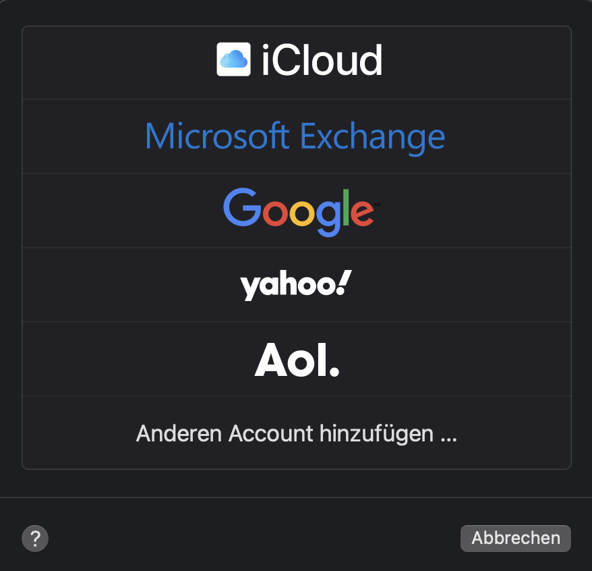Image resolution: width=592 pixels, height=571 pixels.
Task: Click the iCloud cloud icon
Action: point(233,59)
